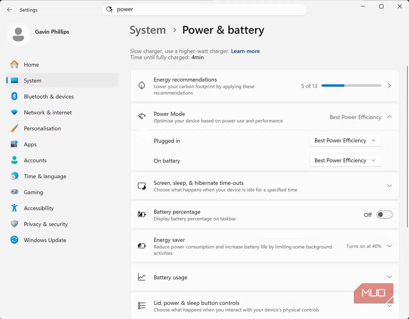Open Personalisation settings
Image resolution: width=409 pixels, height=319 pixels.
coord(62,128)
